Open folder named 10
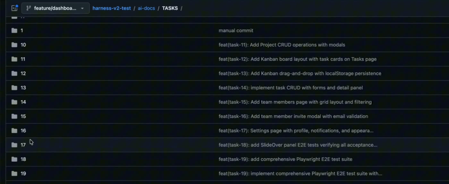This screenshot has width=449, height=184. coord(23,45)
